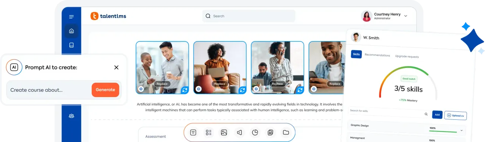The width and height of the screenshot is (485, 142).
Task: Focus the top Search field
Action: (249, 16)
